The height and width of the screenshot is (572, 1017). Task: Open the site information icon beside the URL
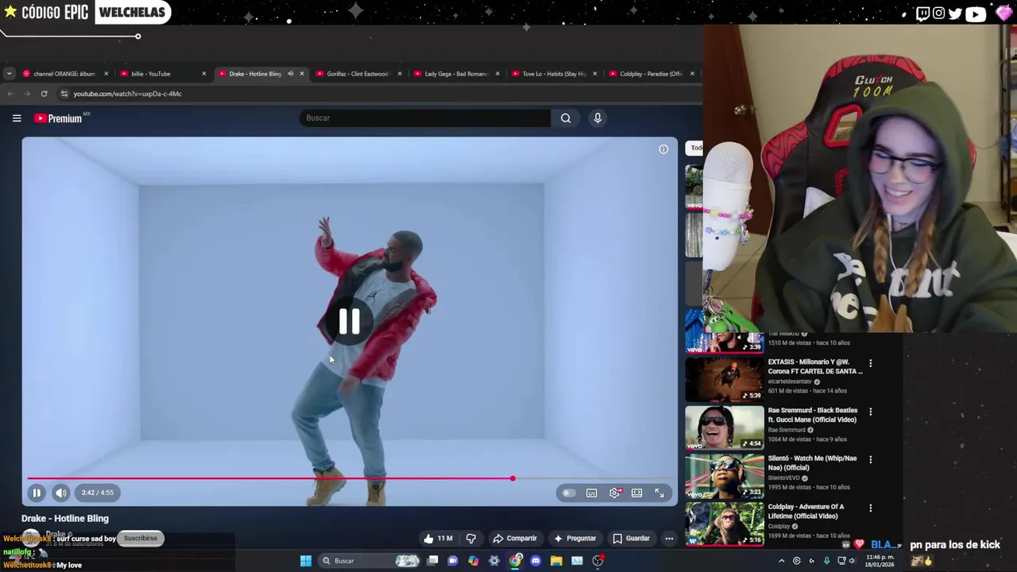click(x=64, y=94)
